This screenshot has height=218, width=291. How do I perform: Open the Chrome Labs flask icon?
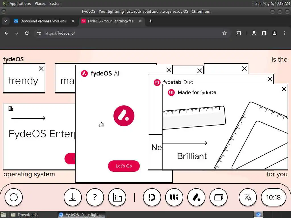254,33
